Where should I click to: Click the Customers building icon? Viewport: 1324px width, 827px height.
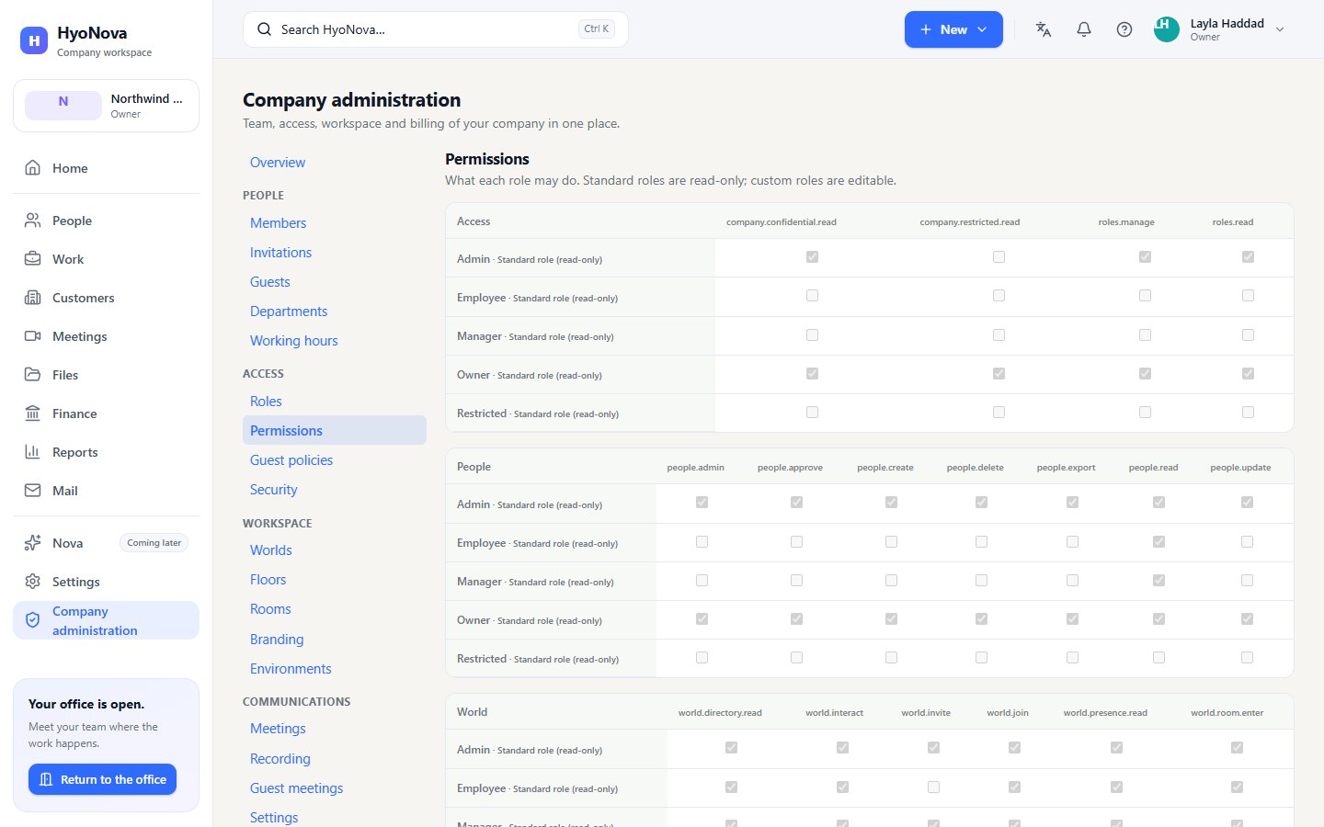pos(33,298)
